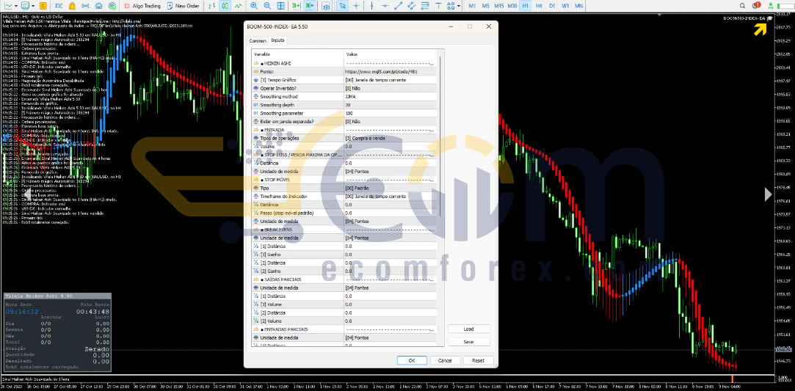Take a chart screenshot with camera icon
Viewport: 795px width, 391px height.
326,6
